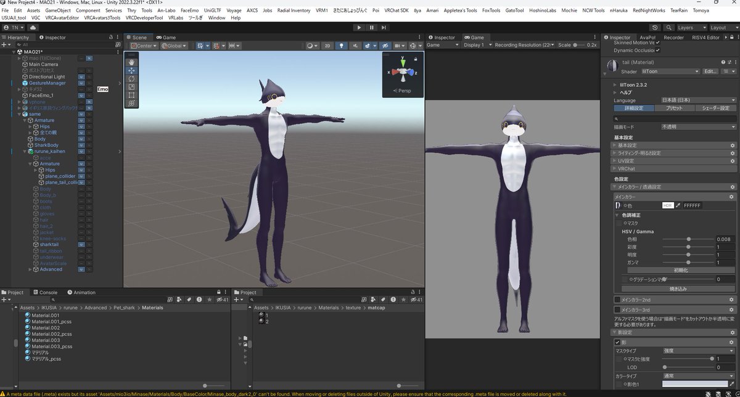The height and width of the screenshot is (397, 740).
Task: Open the liIToon Shader dropdown
Action: pyautogui.click(x=669, y=72)
